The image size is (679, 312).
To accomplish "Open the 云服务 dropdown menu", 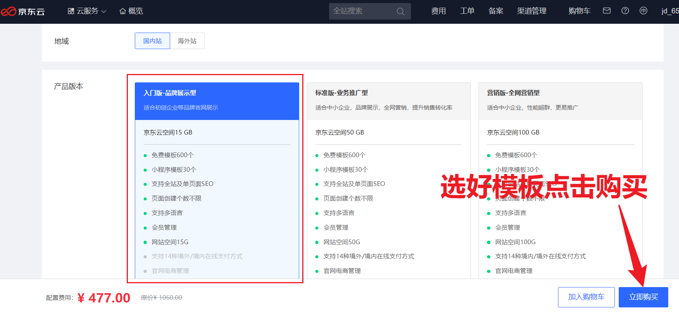I will coord(87,11).
